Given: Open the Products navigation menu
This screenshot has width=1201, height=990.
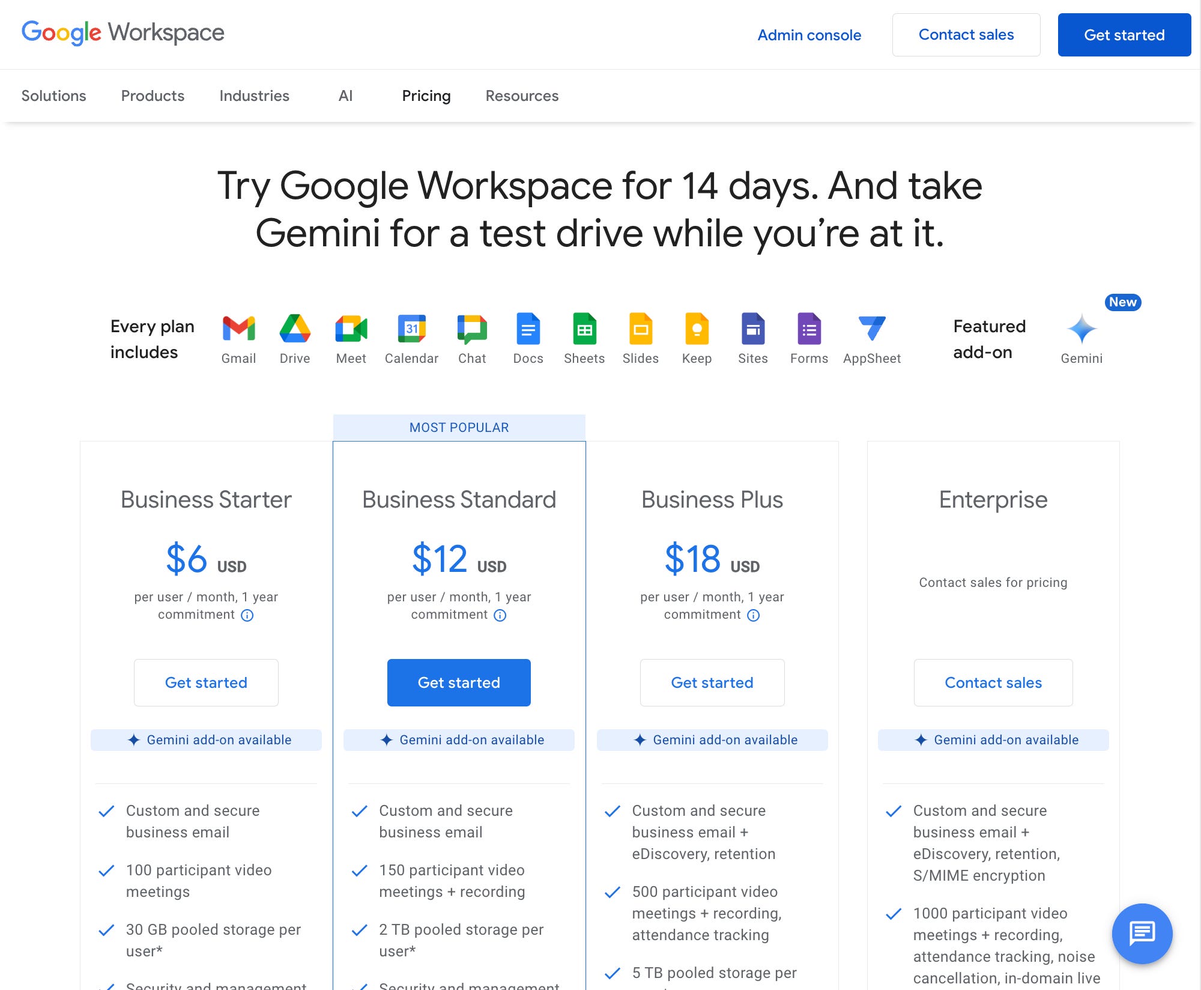Looking at the screenshot, I should pos(153,96).
